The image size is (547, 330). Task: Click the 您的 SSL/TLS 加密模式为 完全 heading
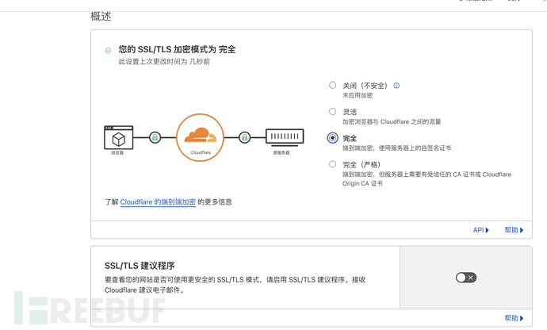[177, 50]
